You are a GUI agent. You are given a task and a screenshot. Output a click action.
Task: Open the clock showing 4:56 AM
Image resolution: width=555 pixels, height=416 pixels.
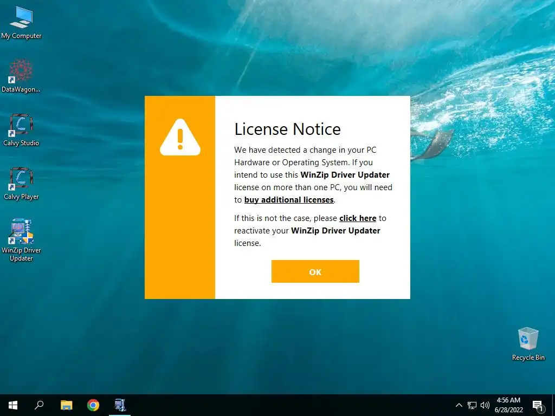coord(508,405)
